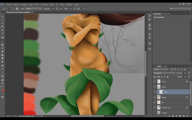Close the flor.psd document tab
192x120 pixels.
pyautogui.click(x=32, y=12)
